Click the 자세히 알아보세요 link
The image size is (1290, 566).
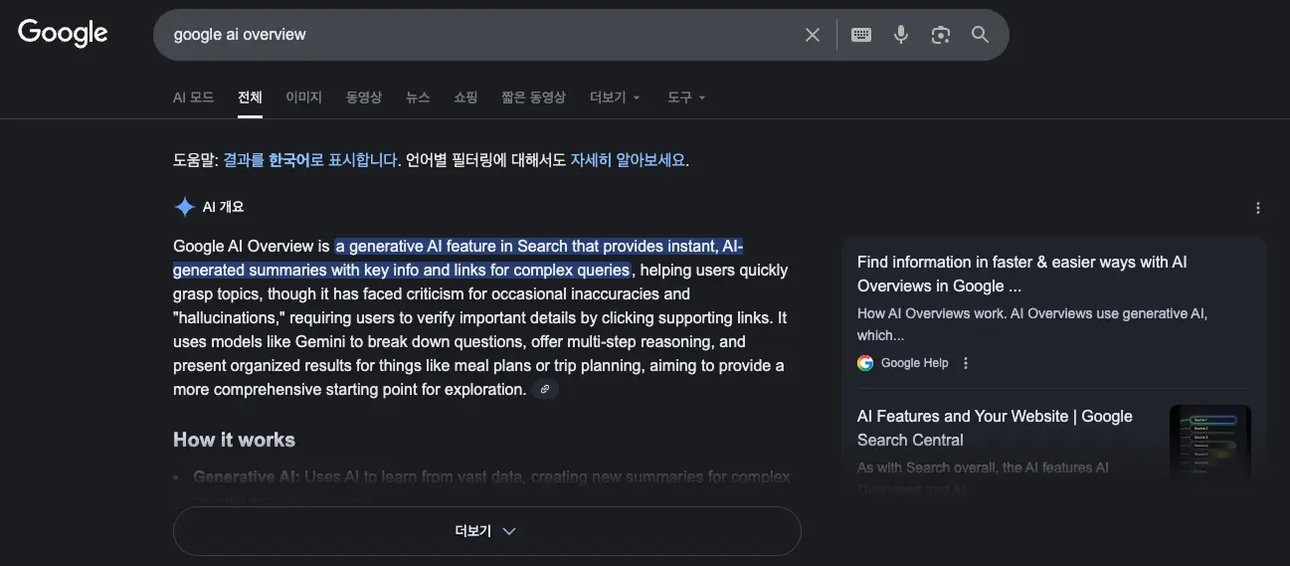click(628, 159)
